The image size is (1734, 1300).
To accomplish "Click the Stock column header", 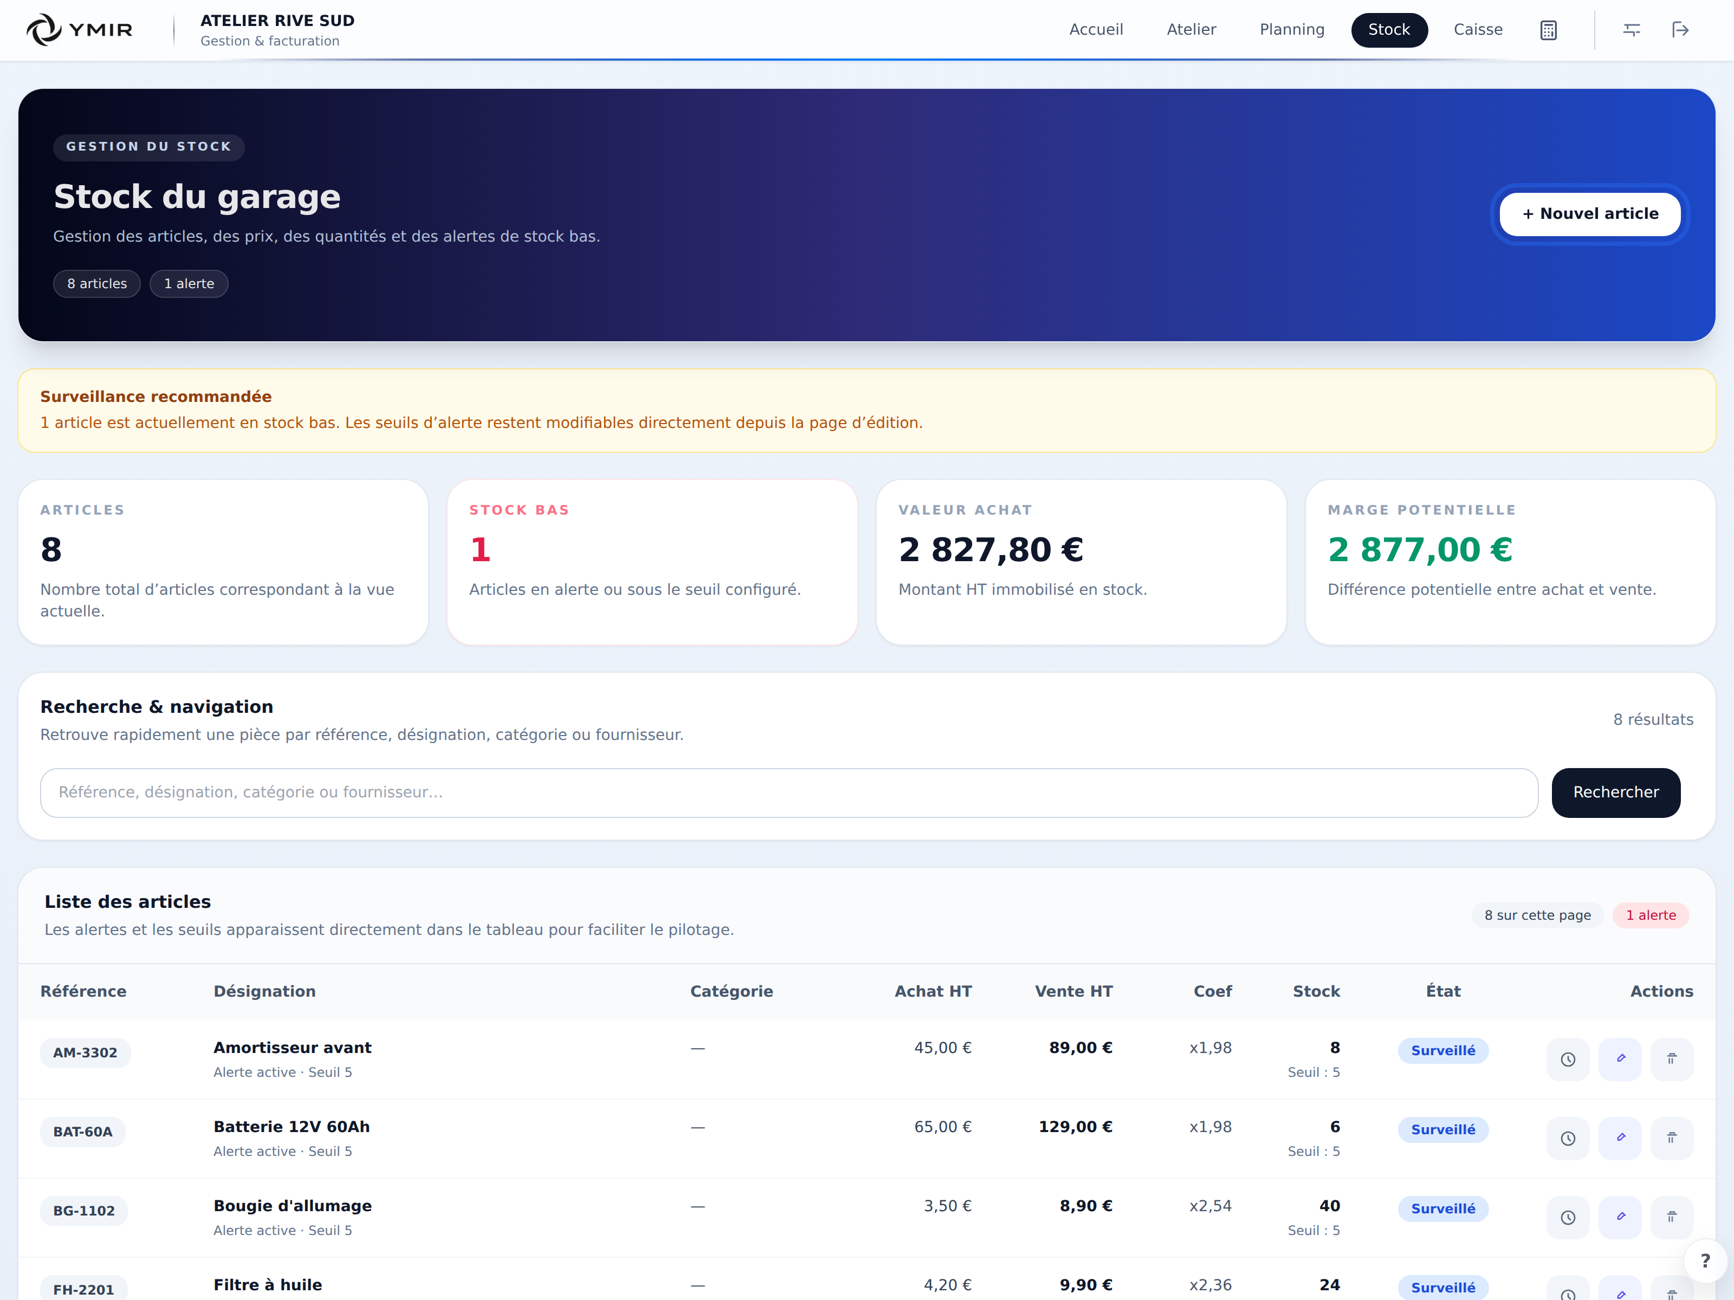I will tap(1316, 991).
